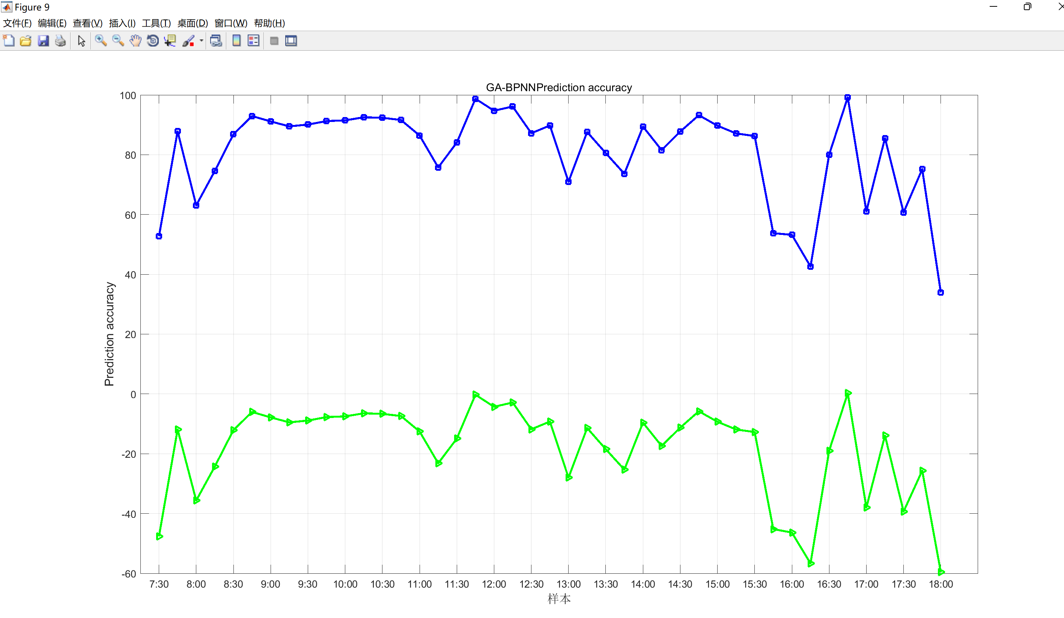The image size is (1064, 618).
Task: Toggle the Insert Colorbar button
Action: pyautogui.click(x=236, y=41)
